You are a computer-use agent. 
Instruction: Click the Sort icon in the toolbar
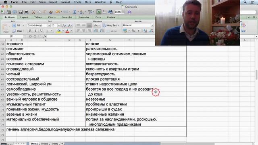click(x=82, y=12)
